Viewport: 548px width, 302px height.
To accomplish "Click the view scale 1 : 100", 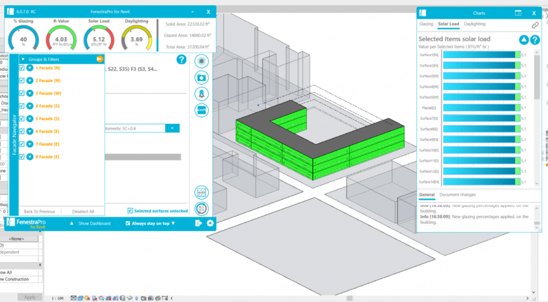I will pyautogui.click(x=57, y=298).
